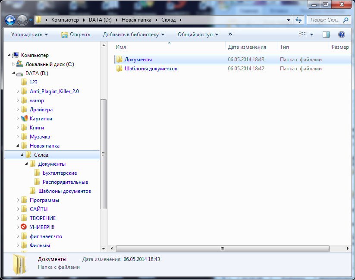
Task: Collapse DATA (D:) tree node
Action: click(x=13, y=73)
